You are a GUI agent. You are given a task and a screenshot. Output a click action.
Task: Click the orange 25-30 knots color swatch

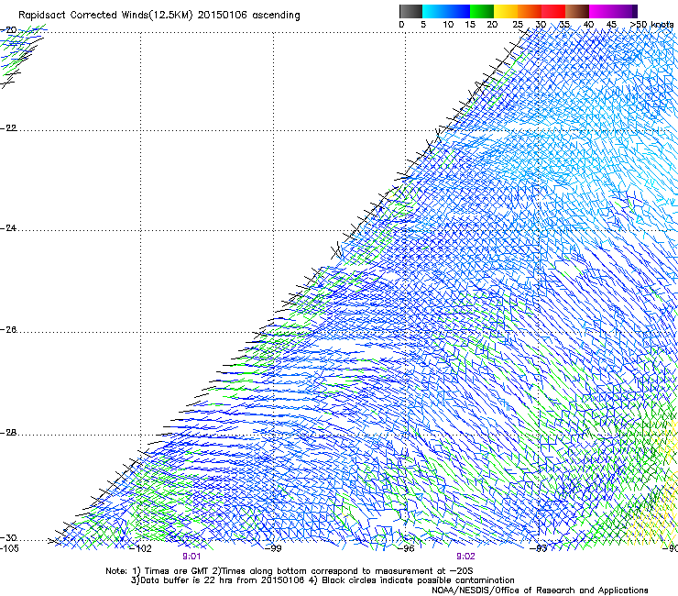[530, 11]
